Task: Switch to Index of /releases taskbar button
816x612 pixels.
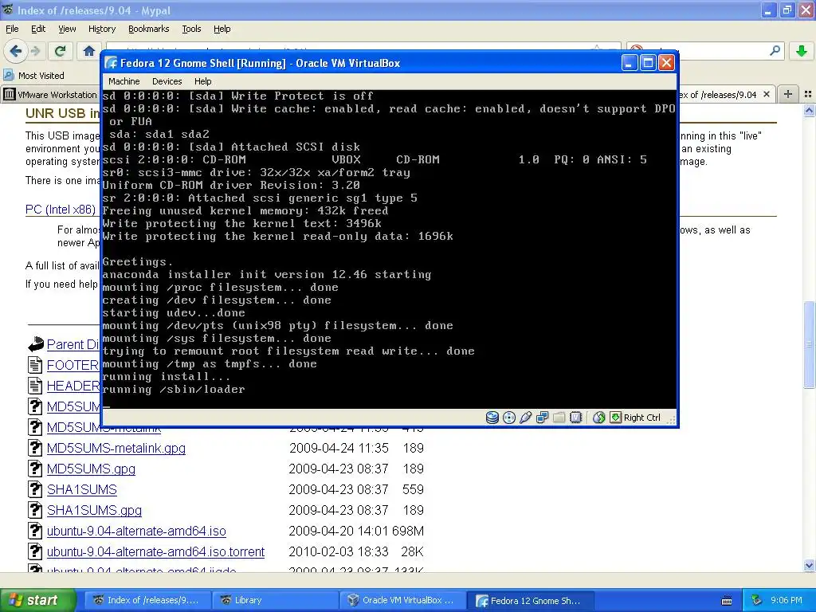Action: coord(147,600)
